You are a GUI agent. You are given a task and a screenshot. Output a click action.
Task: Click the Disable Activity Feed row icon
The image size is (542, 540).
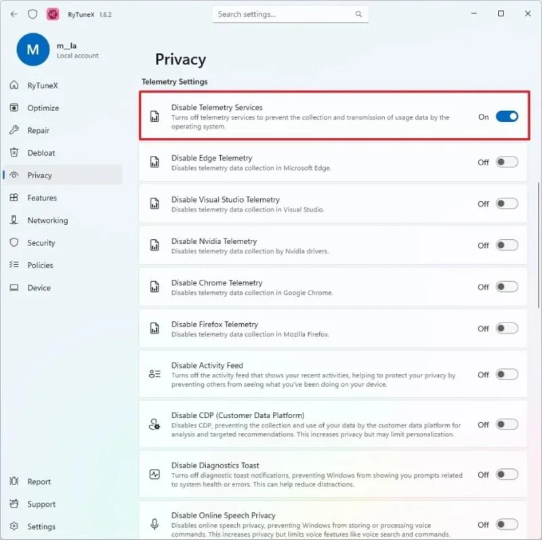[x=154, y=374]
